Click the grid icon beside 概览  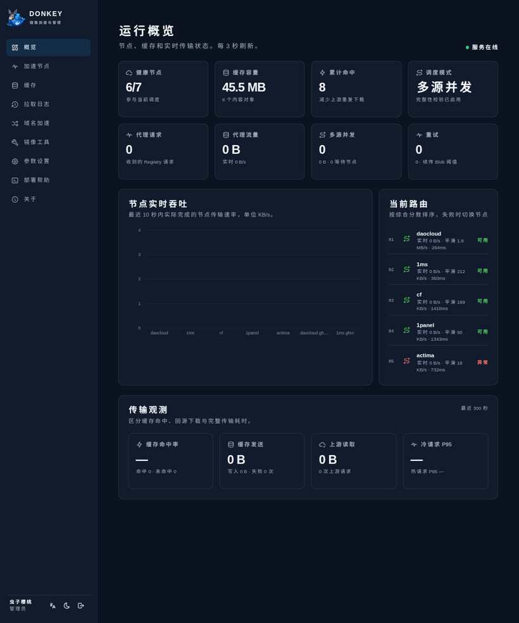point(15,47)
